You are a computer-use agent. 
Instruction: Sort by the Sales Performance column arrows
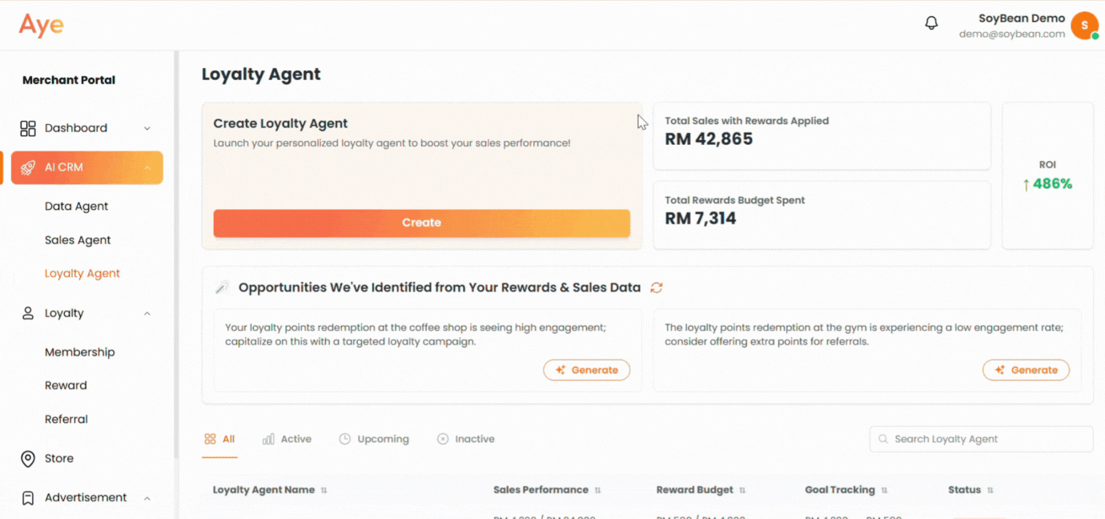tap(597, 489)
